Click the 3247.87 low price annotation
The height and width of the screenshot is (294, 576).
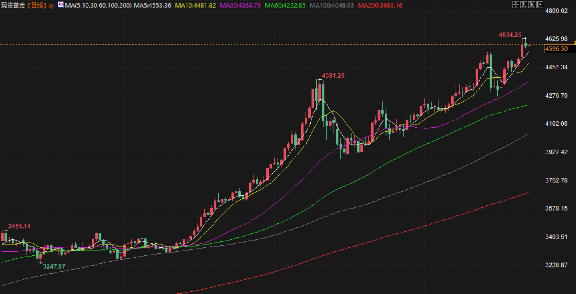tap(54, 266)
